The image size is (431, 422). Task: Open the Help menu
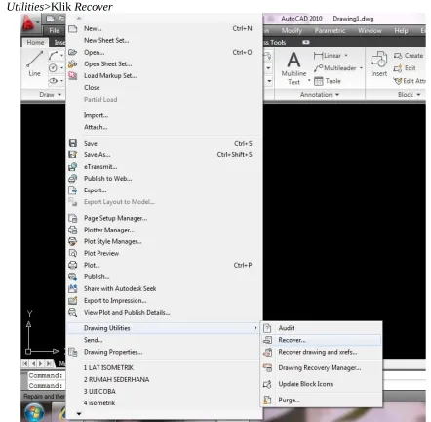(401, 31)
